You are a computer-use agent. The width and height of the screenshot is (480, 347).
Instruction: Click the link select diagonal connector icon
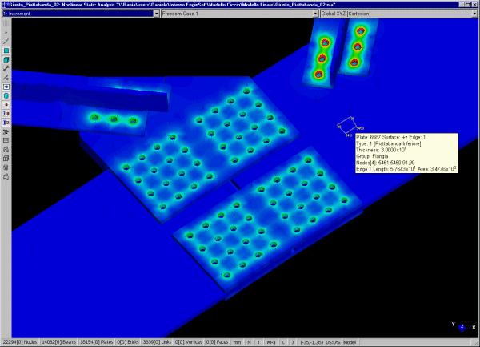6,68
